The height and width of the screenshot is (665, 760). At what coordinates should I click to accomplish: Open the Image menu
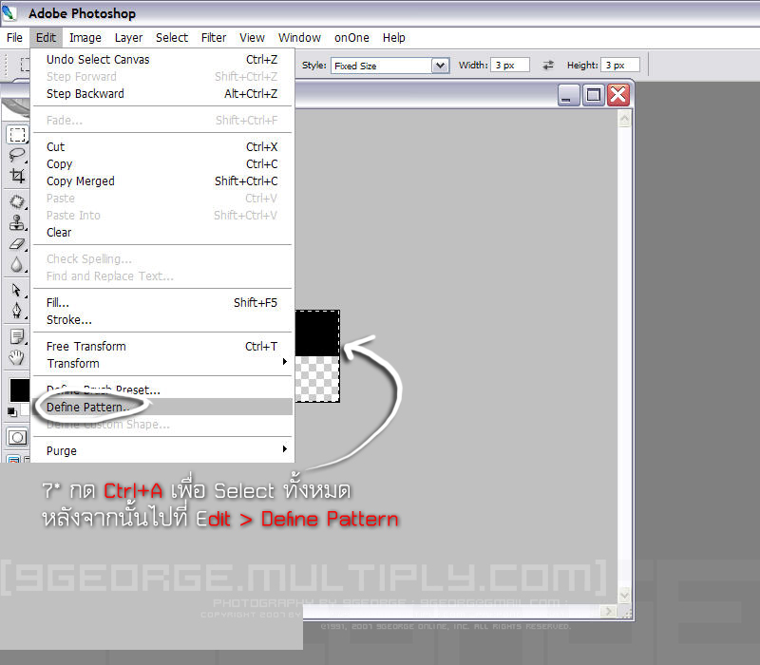click(85, 38)
